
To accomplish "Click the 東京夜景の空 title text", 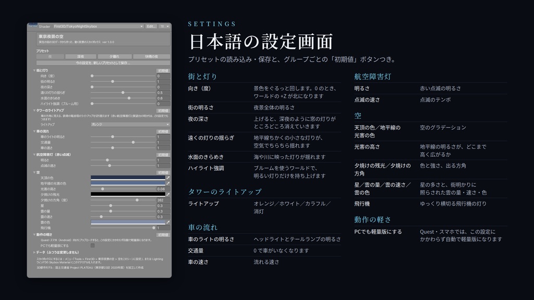I will click(51, 36).
